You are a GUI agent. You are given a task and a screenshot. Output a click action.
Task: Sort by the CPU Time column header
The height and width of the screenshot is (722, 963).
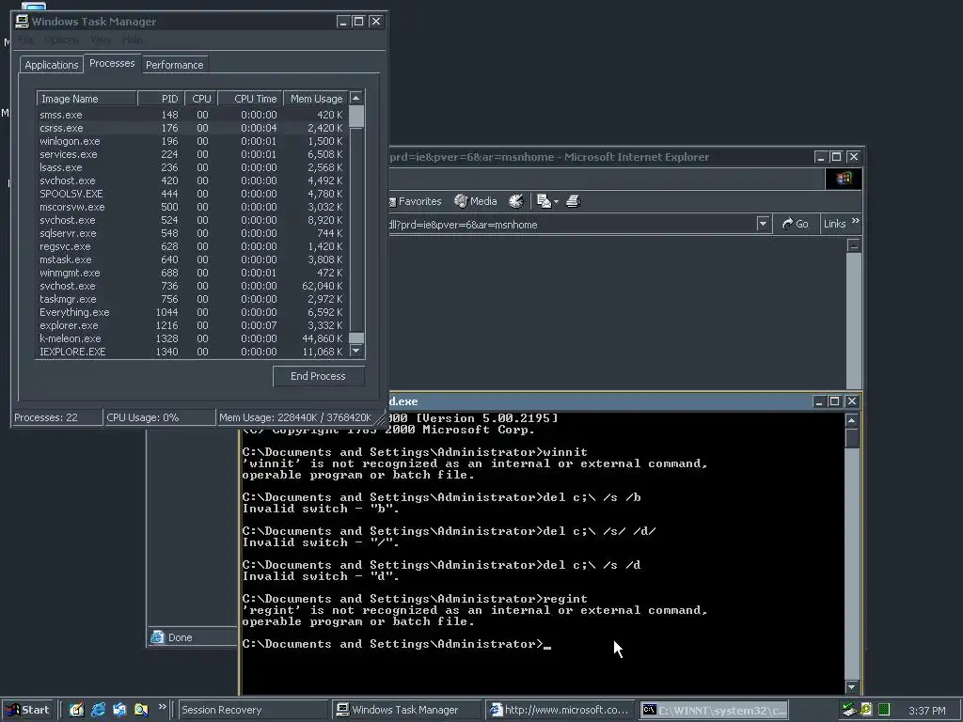click(x=250, y=99)
